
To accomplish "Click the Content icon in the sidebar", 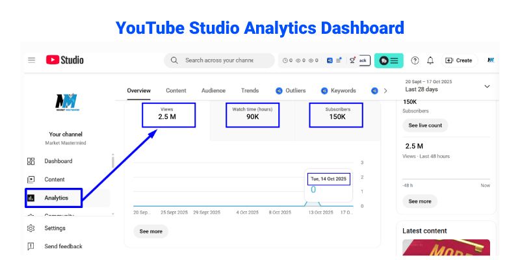I will pos(31,179).
